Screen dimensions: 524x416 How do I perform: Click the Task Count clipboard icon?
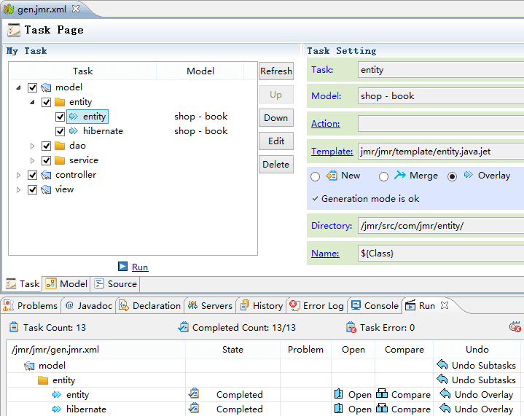point(14,326)
